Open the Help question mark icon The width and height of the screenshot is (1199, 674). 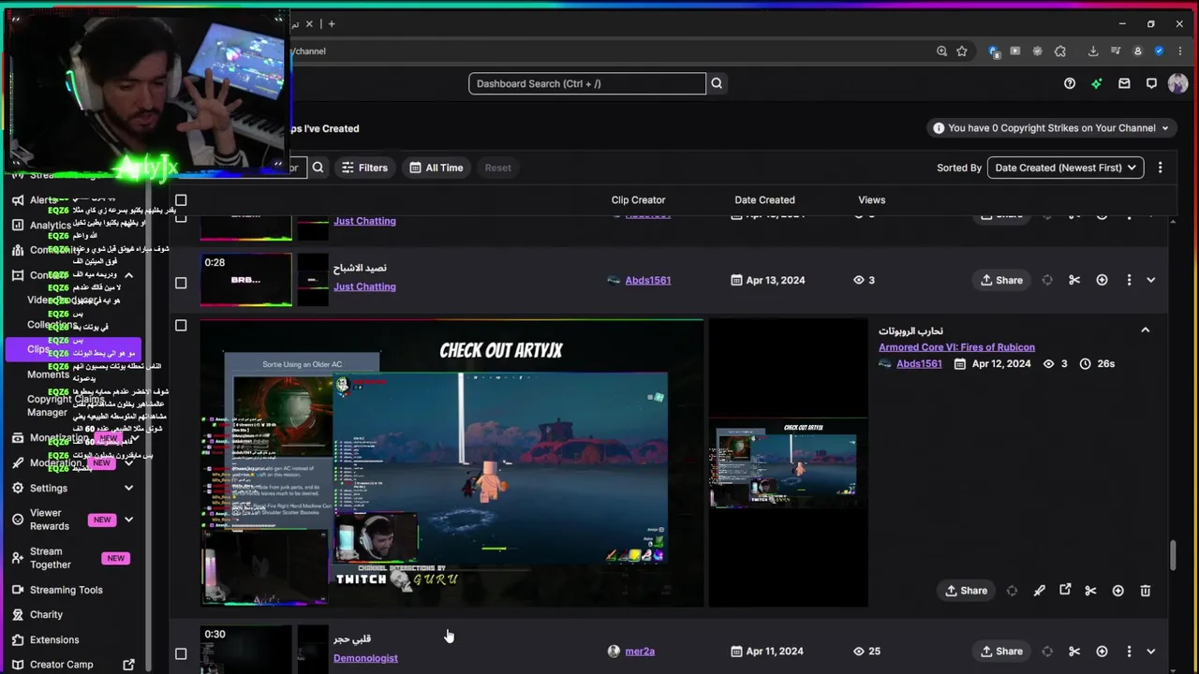tap(1069, 83)
